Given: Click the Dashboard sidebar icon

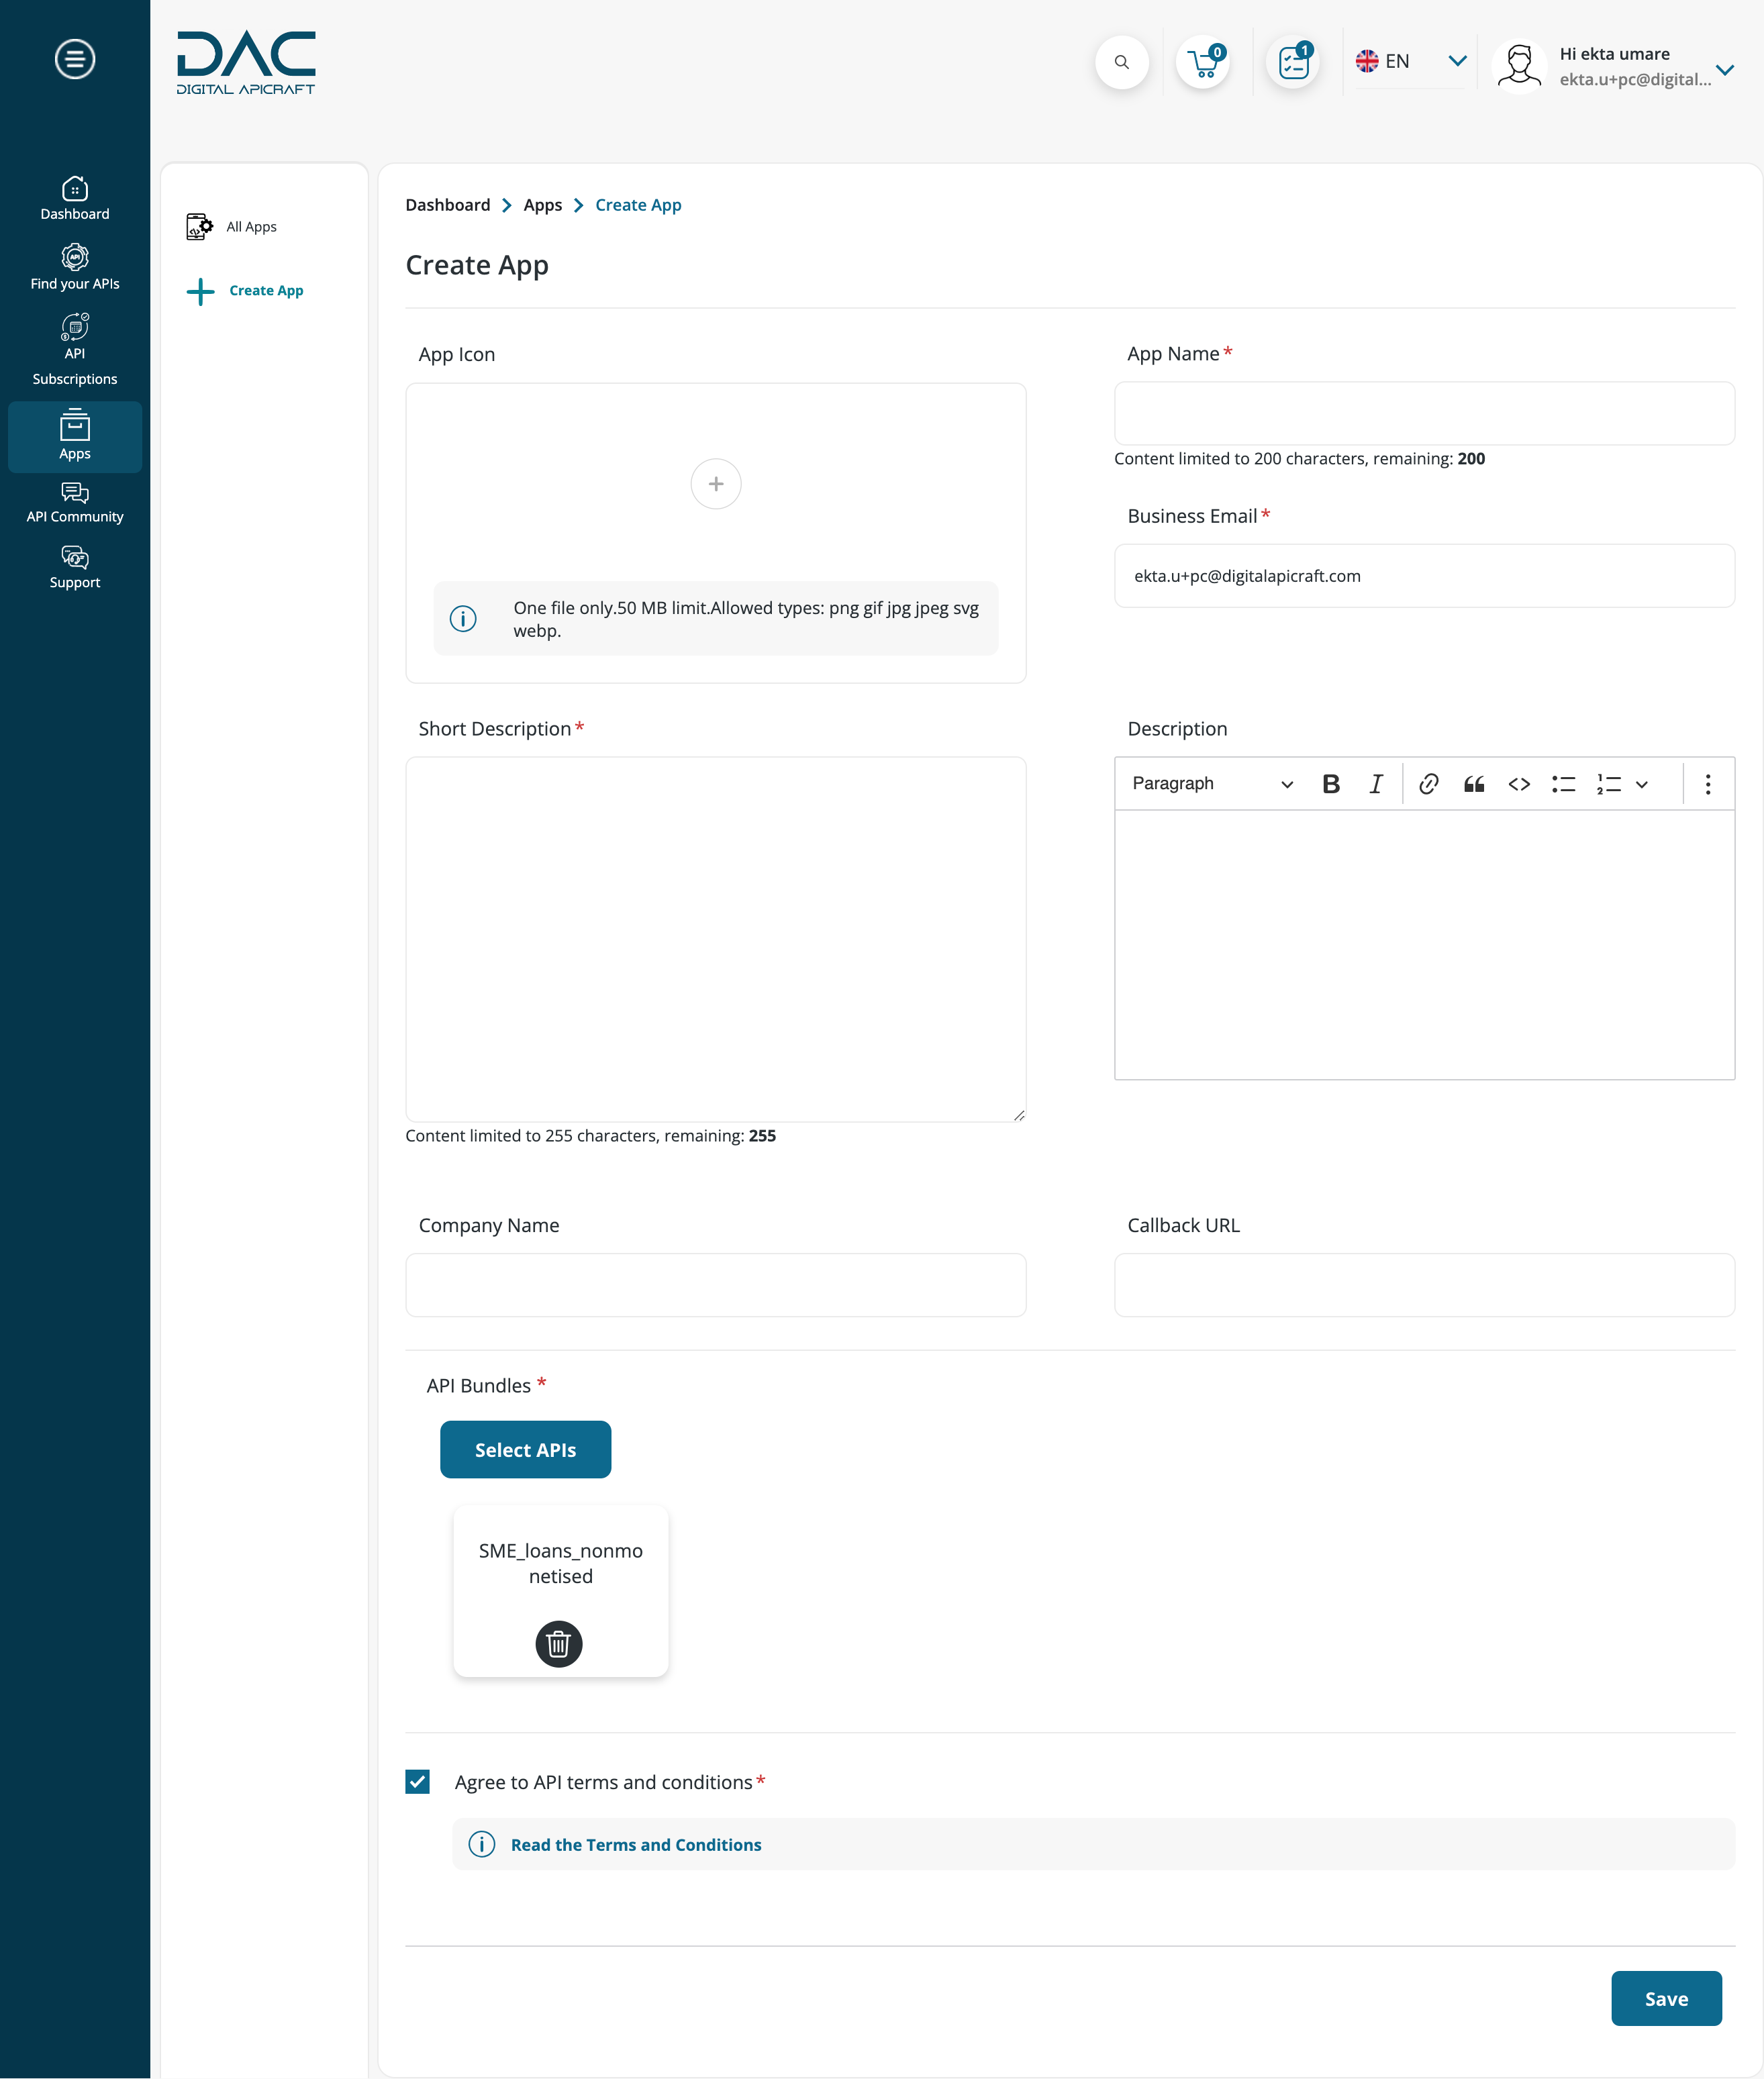Looking at the screenshot, I should pyautogui.click(x=74, y=198).
